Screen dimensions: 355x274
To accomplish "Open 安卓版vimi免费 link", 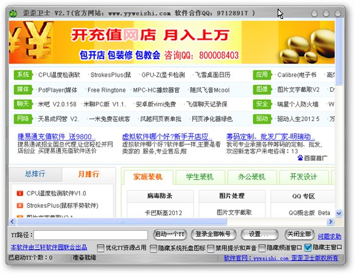I will point(156,104).
